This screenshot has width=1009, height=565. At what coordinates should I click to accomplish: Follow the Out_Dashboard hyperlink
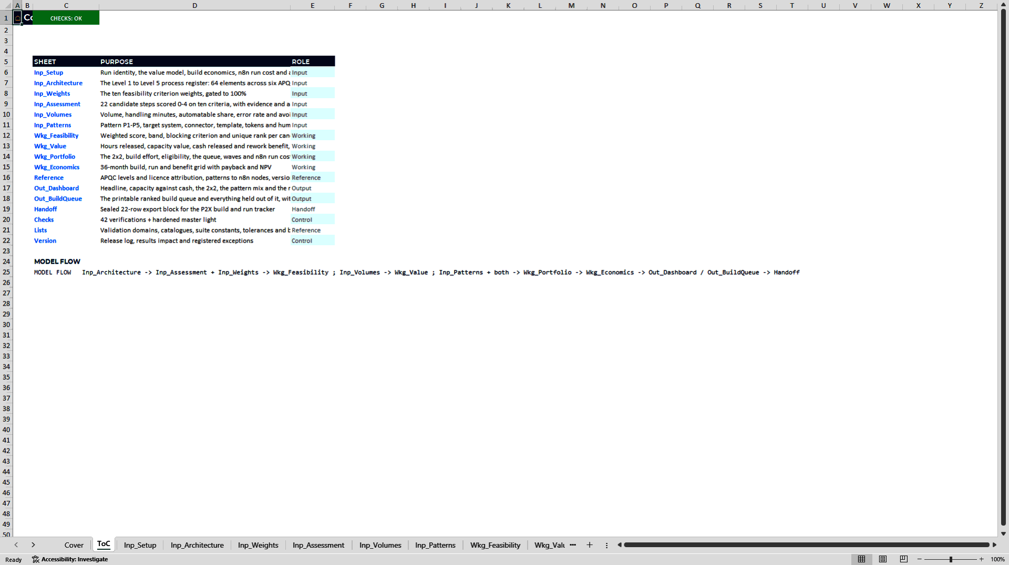[x=56, y=188]
